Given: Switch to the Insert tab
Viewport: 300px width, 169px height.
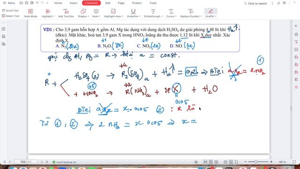Looking at the screenshot, I should click(73, 3).
